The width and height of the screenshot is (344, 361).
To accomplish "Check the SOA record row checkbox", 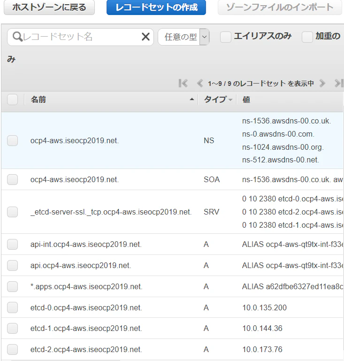I will (x=12, y=179).
